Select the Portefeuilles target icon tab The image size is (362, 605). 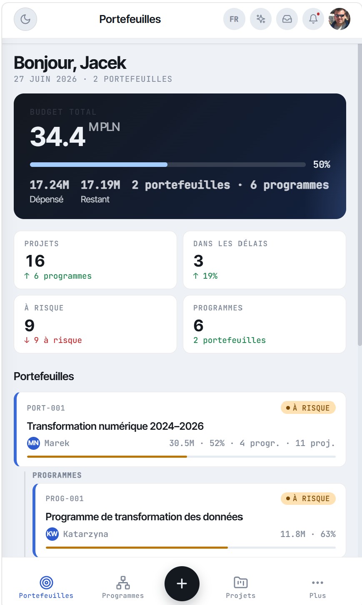(x=46, y=587)
